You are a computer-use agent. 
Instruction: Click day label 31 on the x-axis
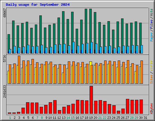point(145,118)
